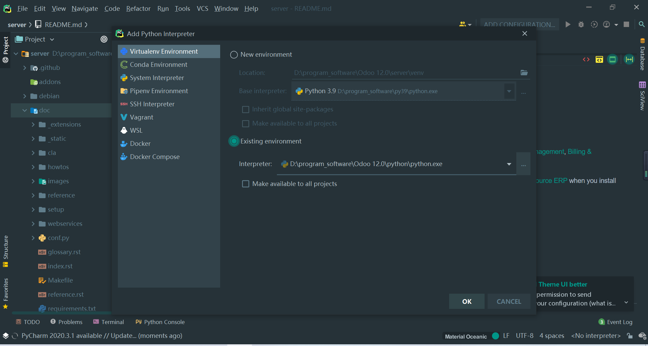Image resolution: width=648 pixels, height=346 pixels.
Task: Click Run with Coverage icon
Action: [594, 24]
